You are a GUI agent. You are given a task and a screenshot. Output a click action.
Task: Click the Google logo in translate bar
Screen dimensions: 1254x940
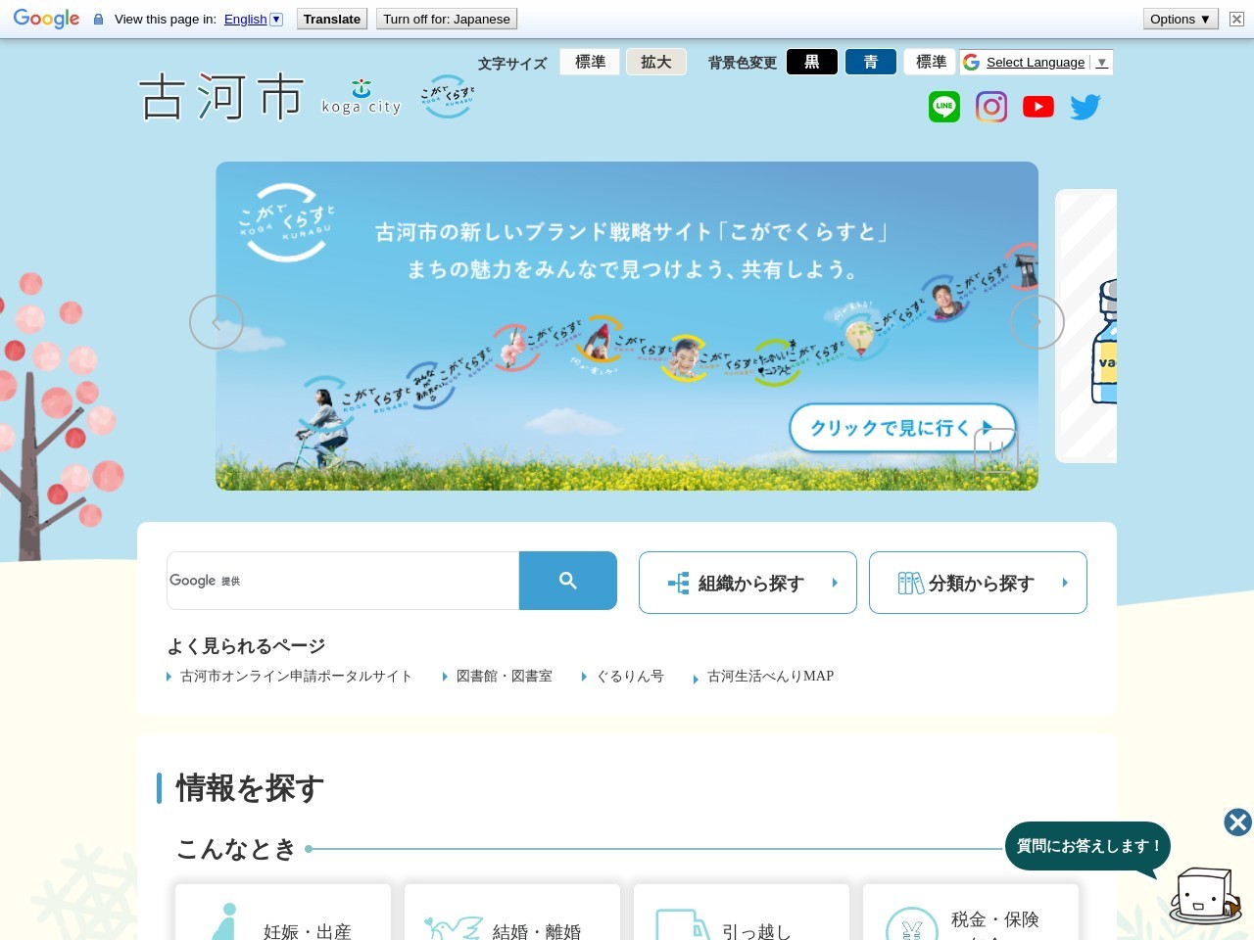[x=46, y=19]
